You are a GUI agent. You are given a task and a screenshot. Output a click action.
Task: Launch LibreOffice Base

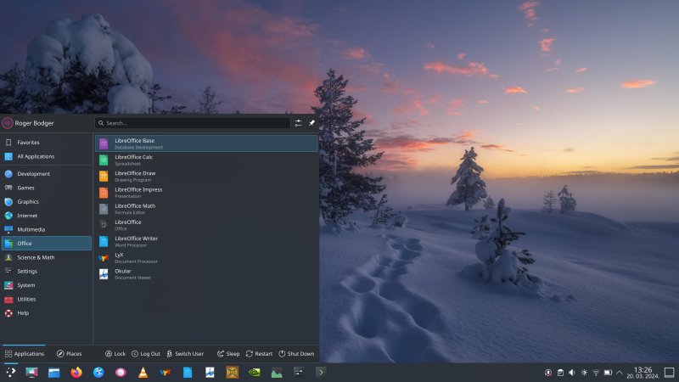point(206,143)
